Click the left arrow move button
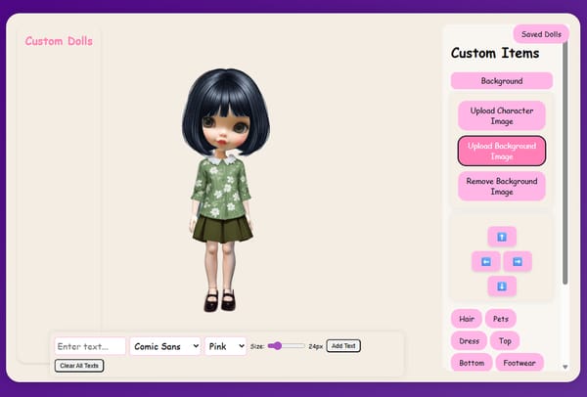This screenshot has width=587, height=397. click(x=486, y=261)
